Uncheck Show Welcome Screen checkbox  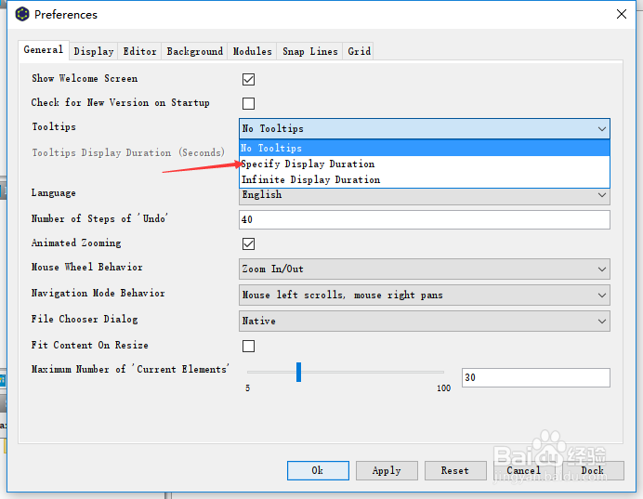click(248, 79)
